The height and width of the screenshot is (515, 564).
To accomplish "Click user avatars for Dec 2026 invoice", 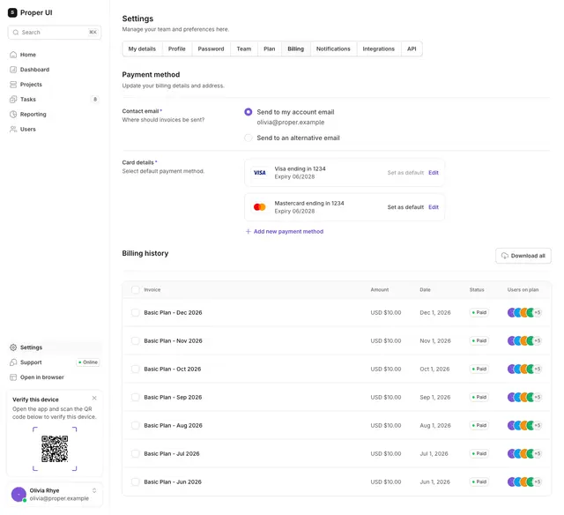I will 524,312.
